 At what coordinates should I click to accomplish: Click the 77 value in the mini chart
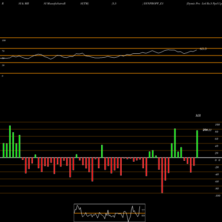(x=143, y=210)
